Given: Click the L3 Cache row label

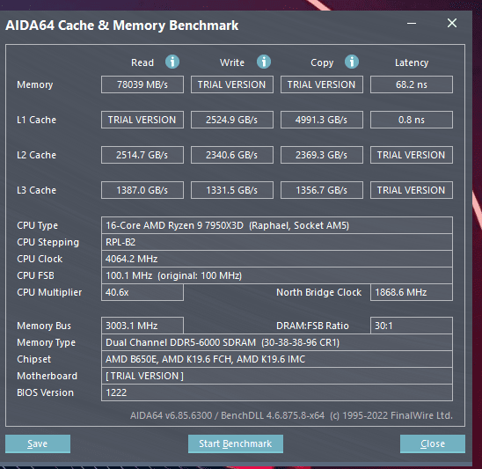Looking at the screenshot, I should (x=36, y=190).
